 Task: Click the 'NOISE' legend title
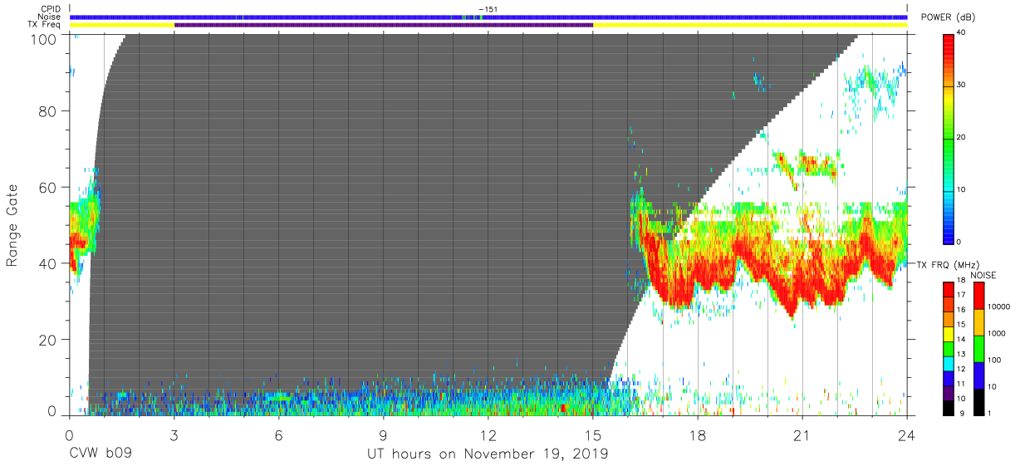(x=983, y=274)
